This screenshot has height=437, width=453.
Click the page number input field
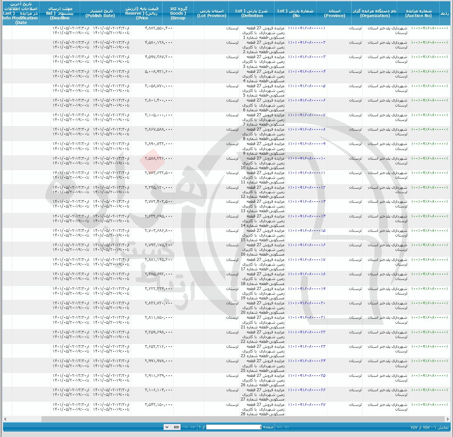tap(234, 427)
